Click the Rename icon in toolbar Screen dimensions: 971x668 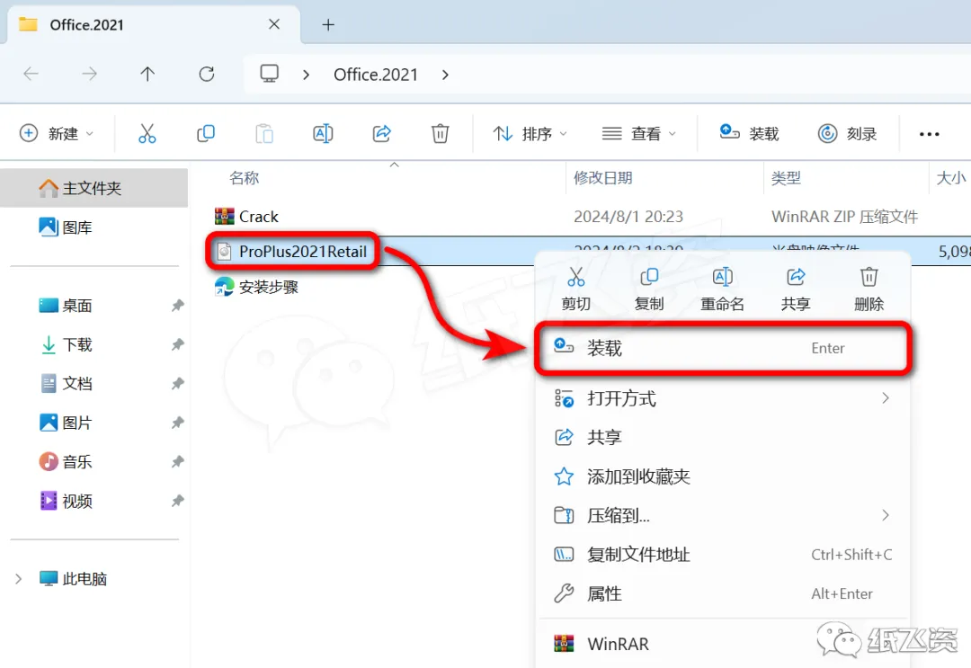click(323, 133)
